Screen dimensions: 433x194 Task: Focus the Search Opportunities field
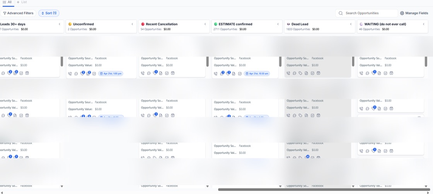click(367, 13)
